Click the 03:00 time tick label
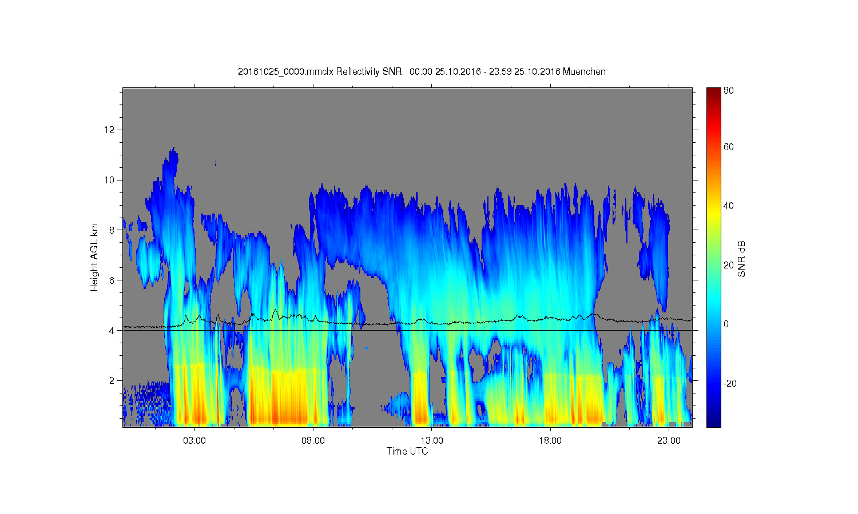Viewport: 858px width, 514px height. tap(194, 441)
